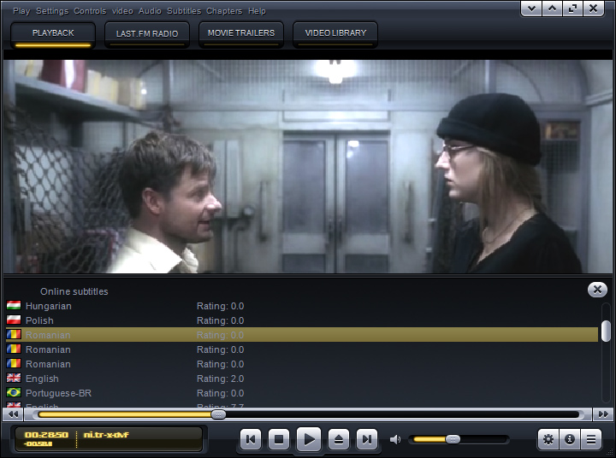The image size is (616, 458).
Task: Open the video menu
Action: pyautogui.click(x=122, y=11)
